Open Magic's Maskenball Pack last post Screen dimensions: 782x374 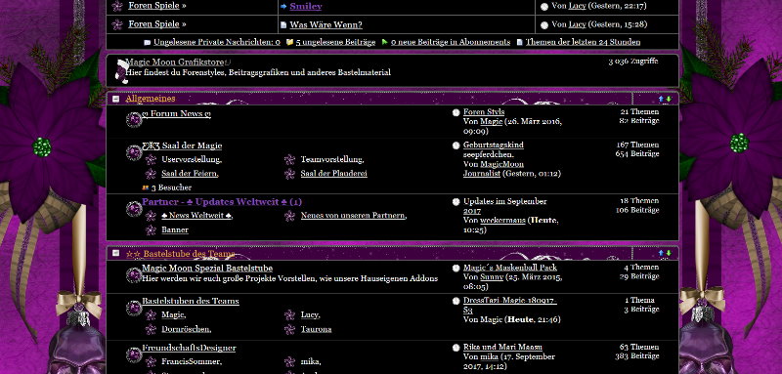click(x=510, y=268)
